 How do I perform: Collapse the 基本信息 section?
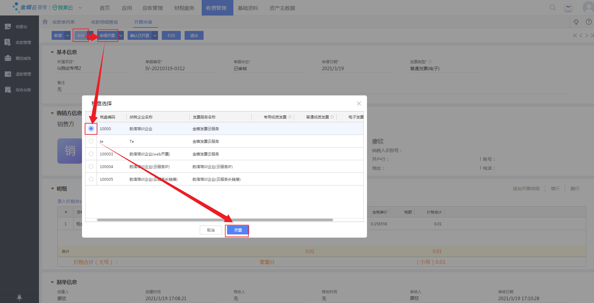52,52
